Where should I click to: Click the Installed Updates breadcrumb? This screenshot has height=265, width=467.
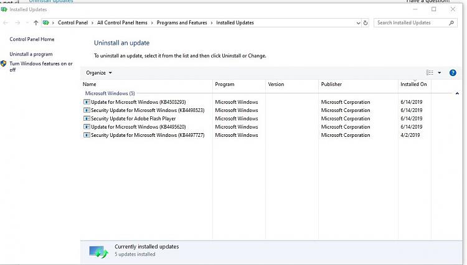(235, 22)
